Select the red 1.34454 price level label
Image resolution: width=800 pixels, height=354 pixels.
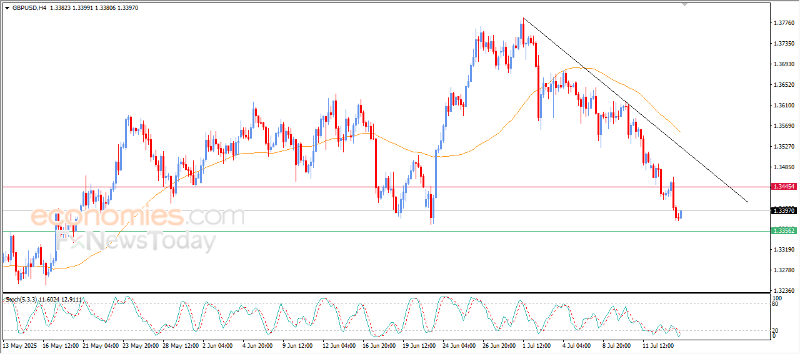(x=784, y=187)
